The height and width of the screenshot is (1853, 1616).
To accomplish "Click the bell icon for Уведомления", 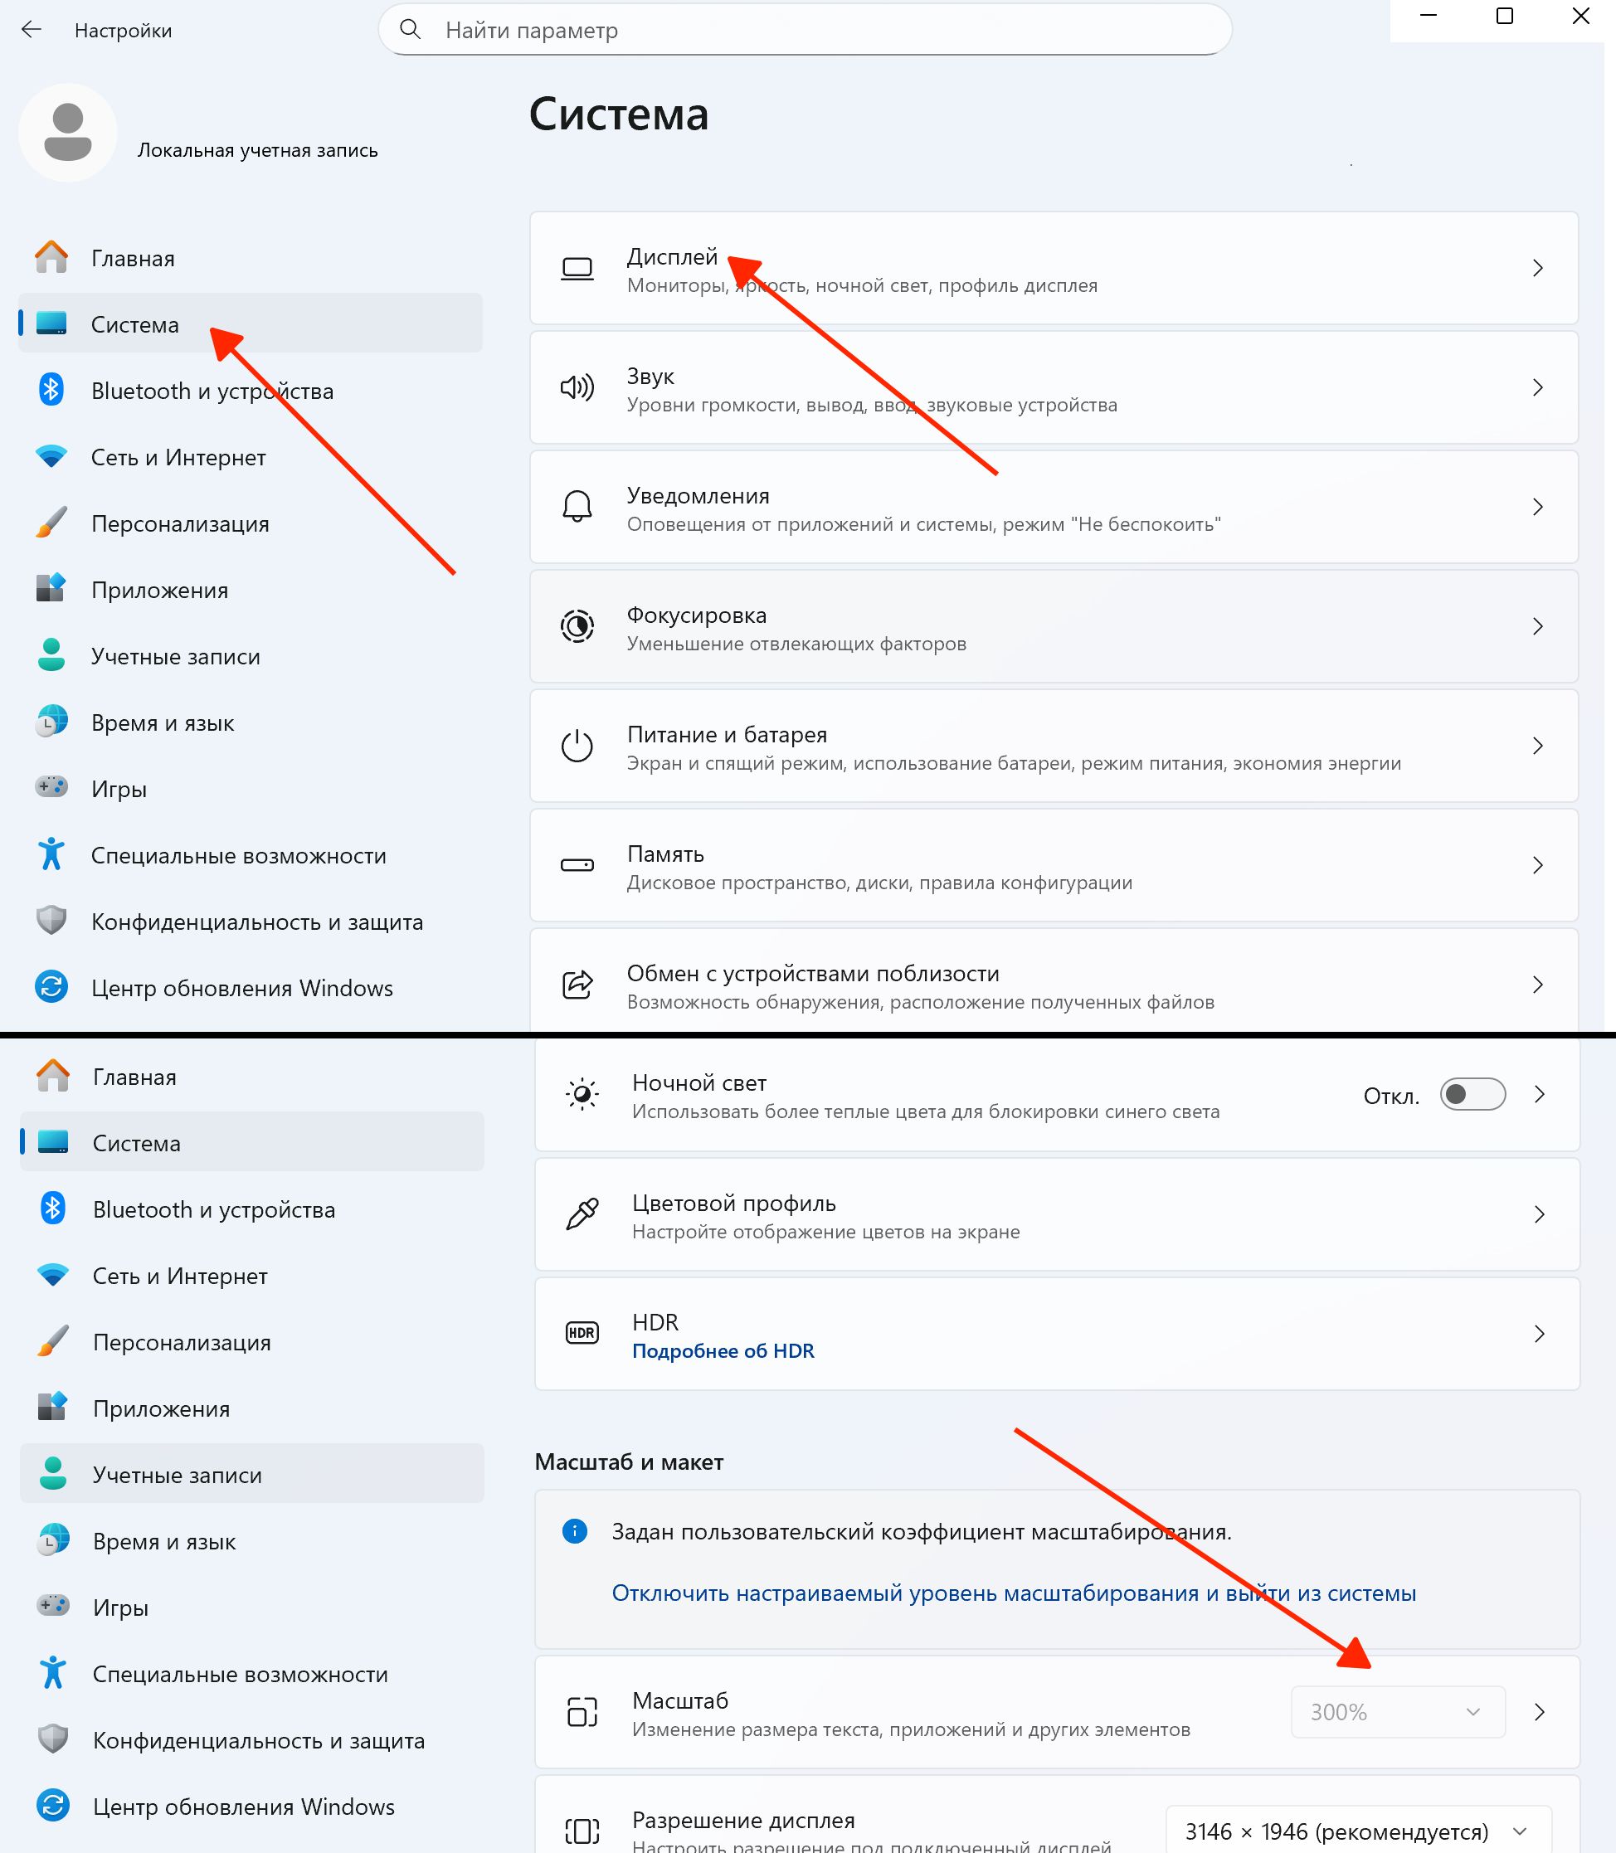I will (x=577, y=507).
